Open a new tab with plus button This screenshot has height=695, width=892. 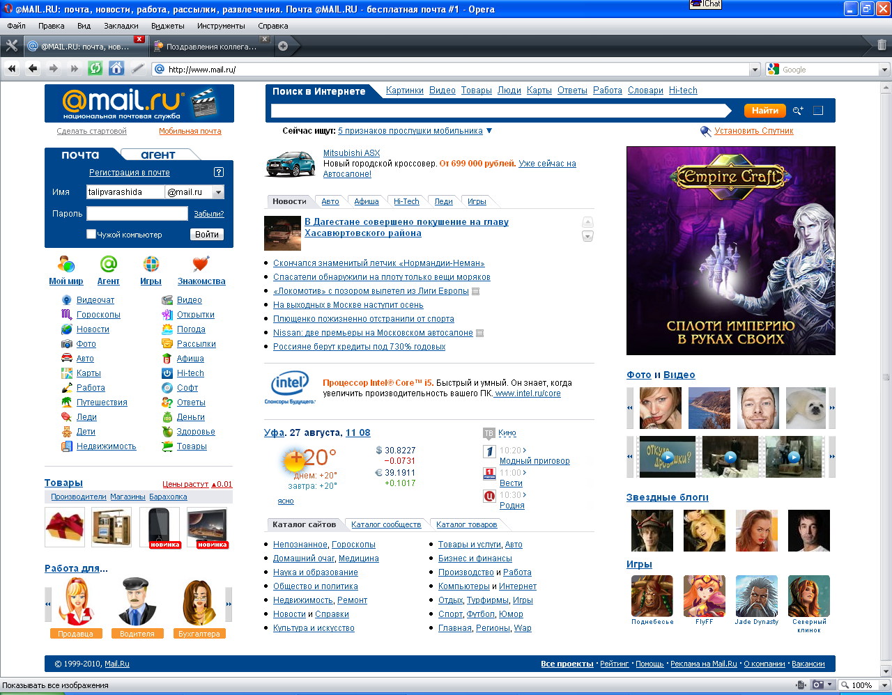click(x=283, y=47)
